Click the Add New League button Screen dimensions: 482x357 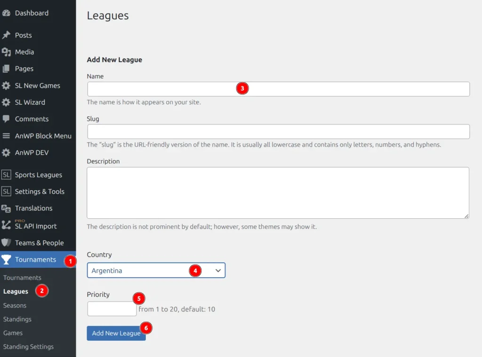pyautogui.click(x=116, y=333)
